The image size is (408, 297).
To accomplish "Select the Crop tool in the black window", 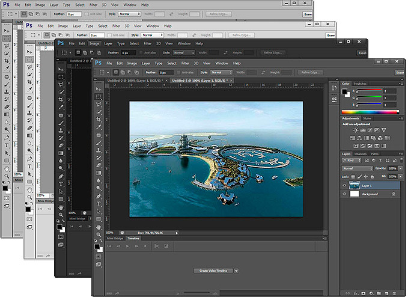I will click(61, 99).
